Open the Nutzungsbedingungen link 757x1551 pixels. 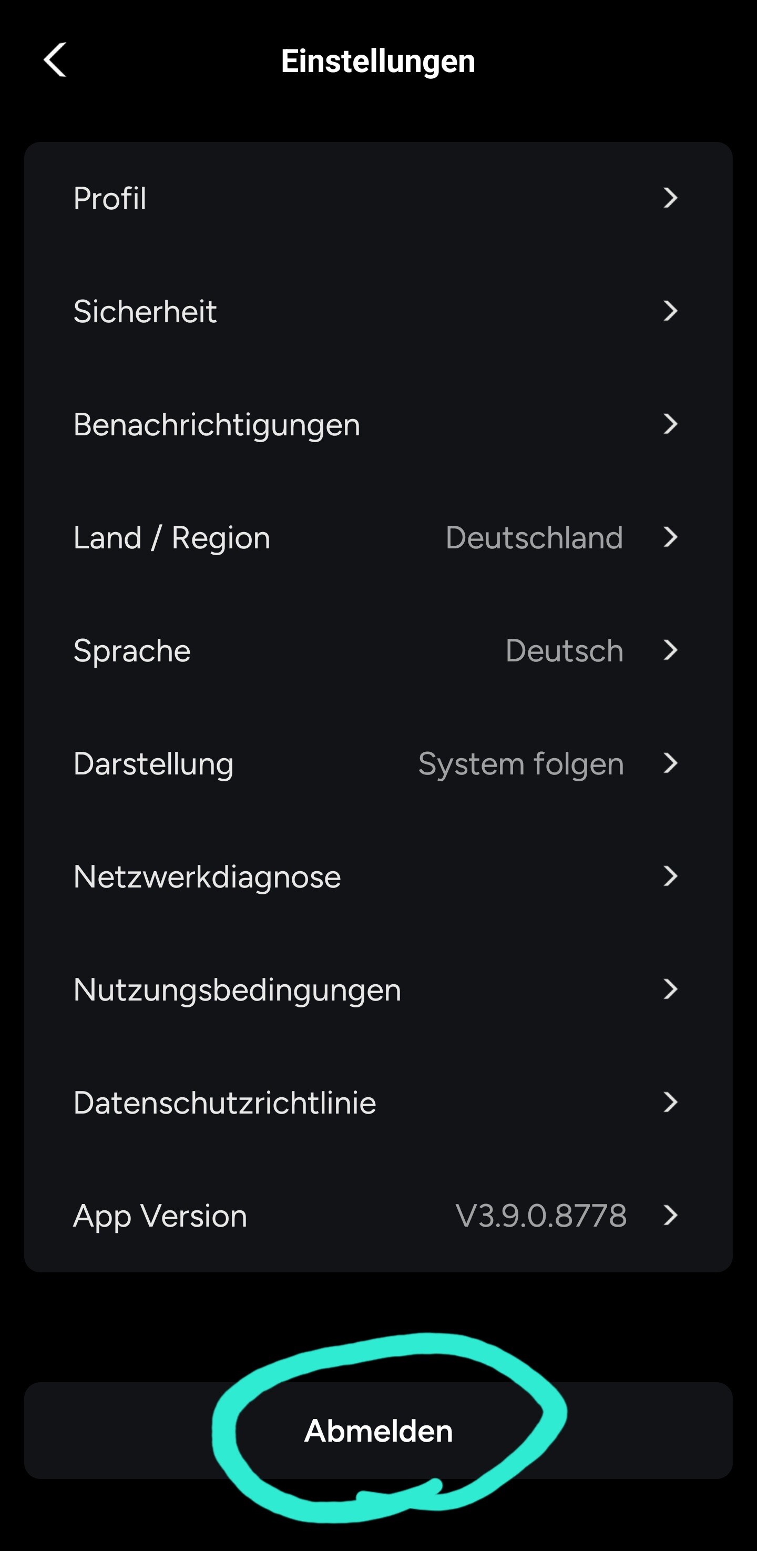237,989
